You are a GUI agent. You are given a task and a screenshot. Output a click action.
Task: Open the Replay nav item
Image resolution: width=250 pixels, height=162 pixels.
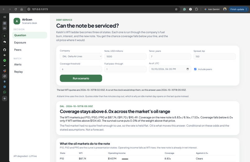19,72
